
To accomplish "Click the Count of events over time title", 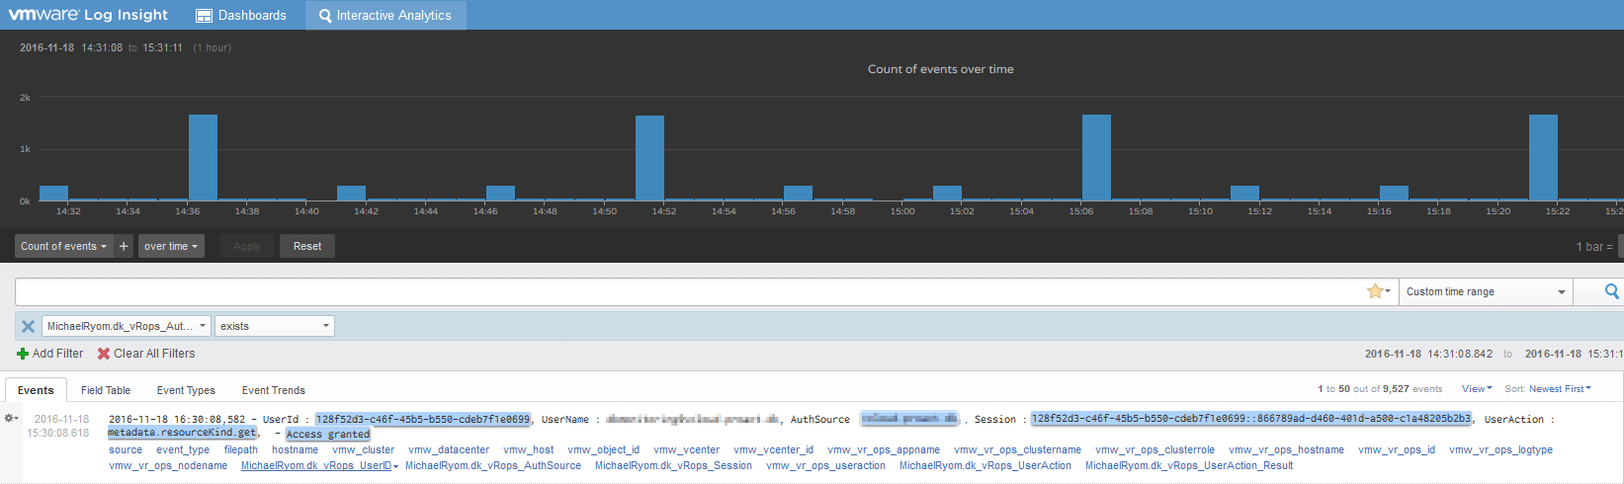I will tap(941, 69).
